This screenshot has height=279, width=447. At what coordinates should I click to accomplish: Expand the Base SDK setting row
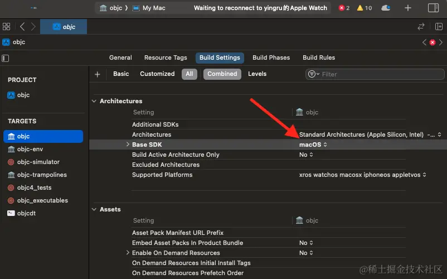click(x=128, y=145)
